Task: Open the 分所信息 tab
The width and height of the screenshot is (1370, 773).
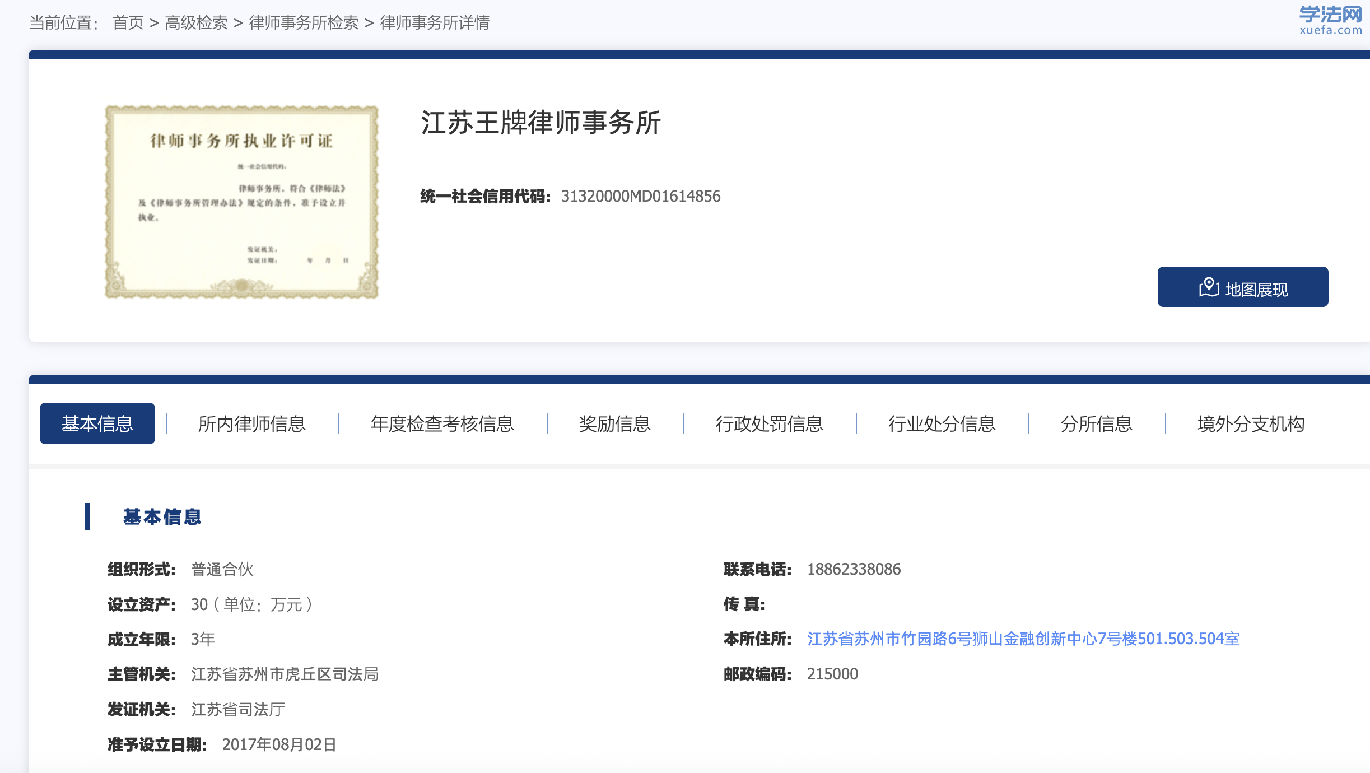Action: coord(1097,424)
